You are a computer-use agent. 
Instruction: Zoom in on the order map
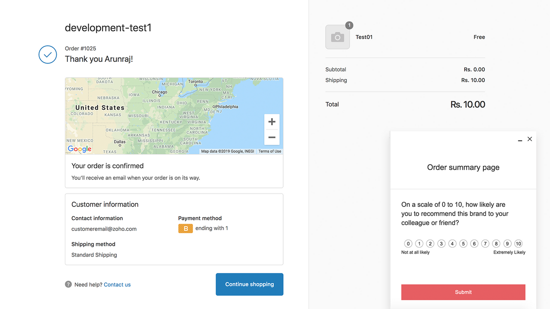point(272,121)
